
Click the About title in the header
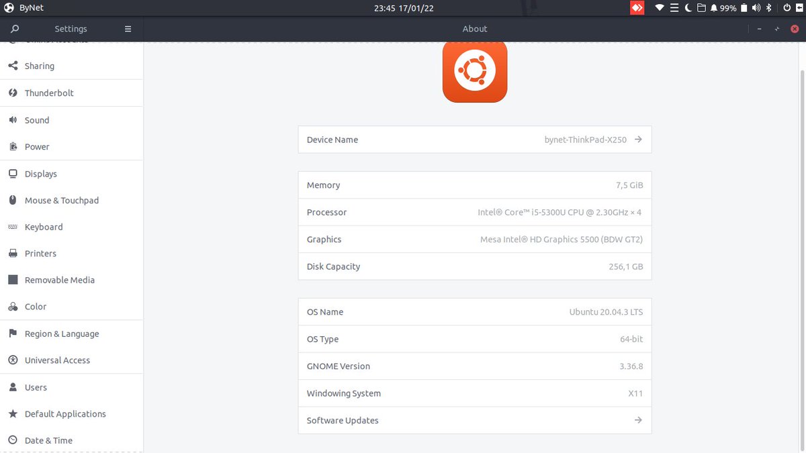(x=475, y=29)
